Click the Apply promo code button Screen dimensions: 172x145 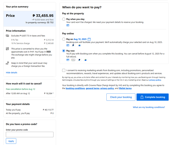point(11,141)
